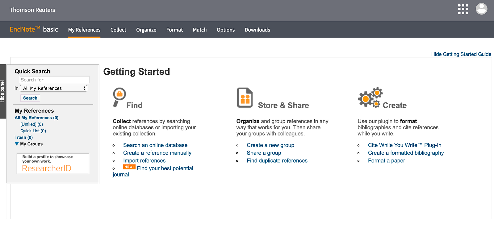Click the ResearcherID profile banner
Image resolution: width=494 pixels, height=228 pixels.
pyautogui.click(x=53, y=164)
